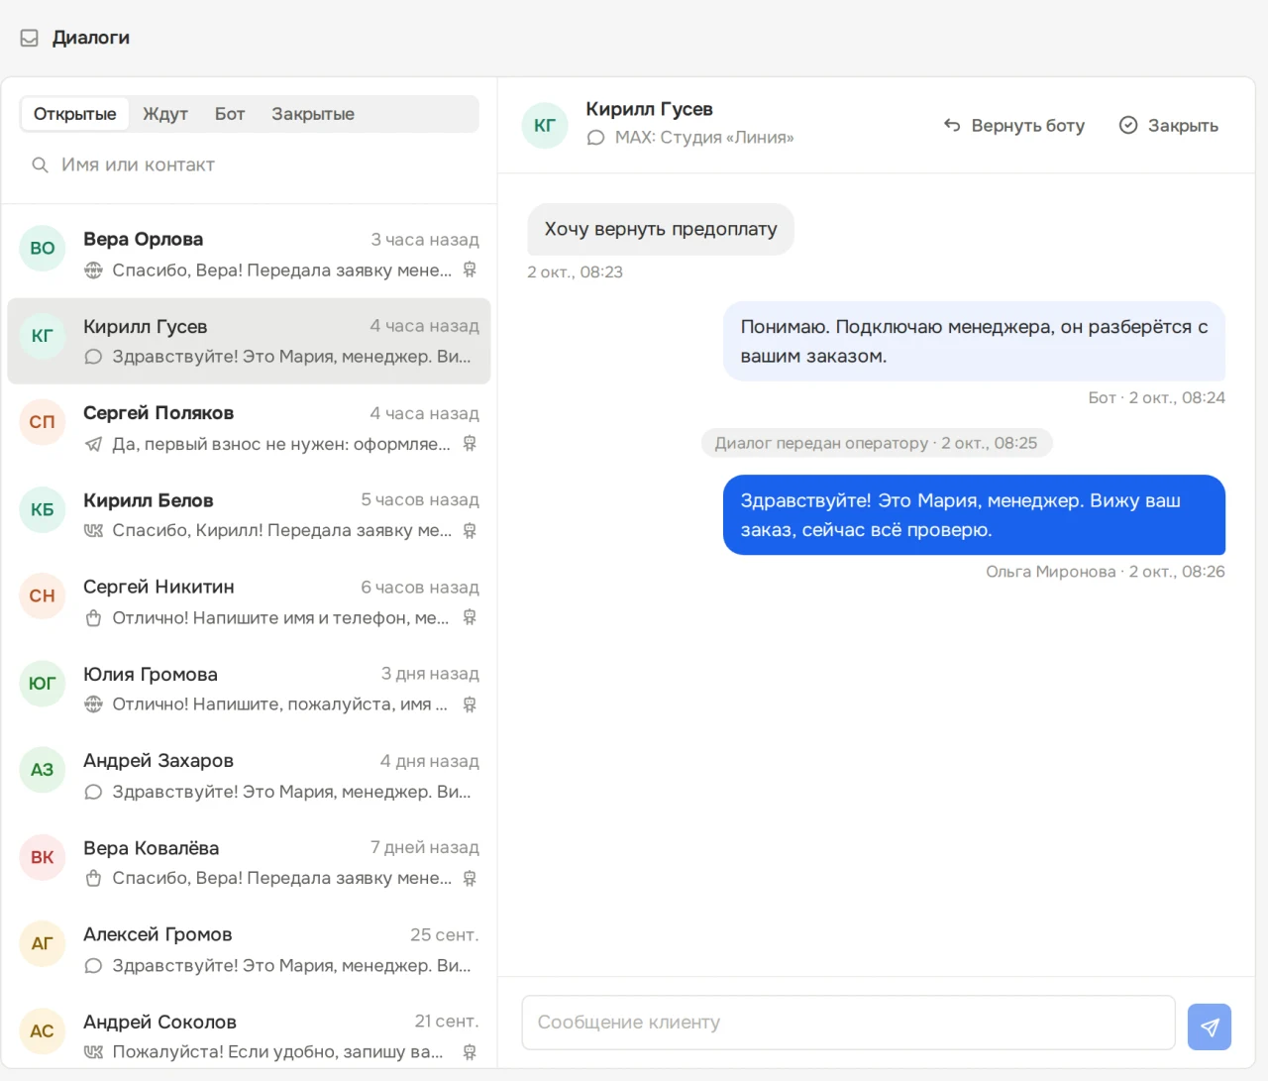Click the СП avatar of Сергей Поляков
The image size is (1268, 1081).
click(43, 422)
